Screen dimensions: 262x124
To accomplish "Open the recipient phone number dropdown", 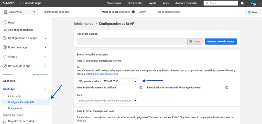I will click(108, 101).
